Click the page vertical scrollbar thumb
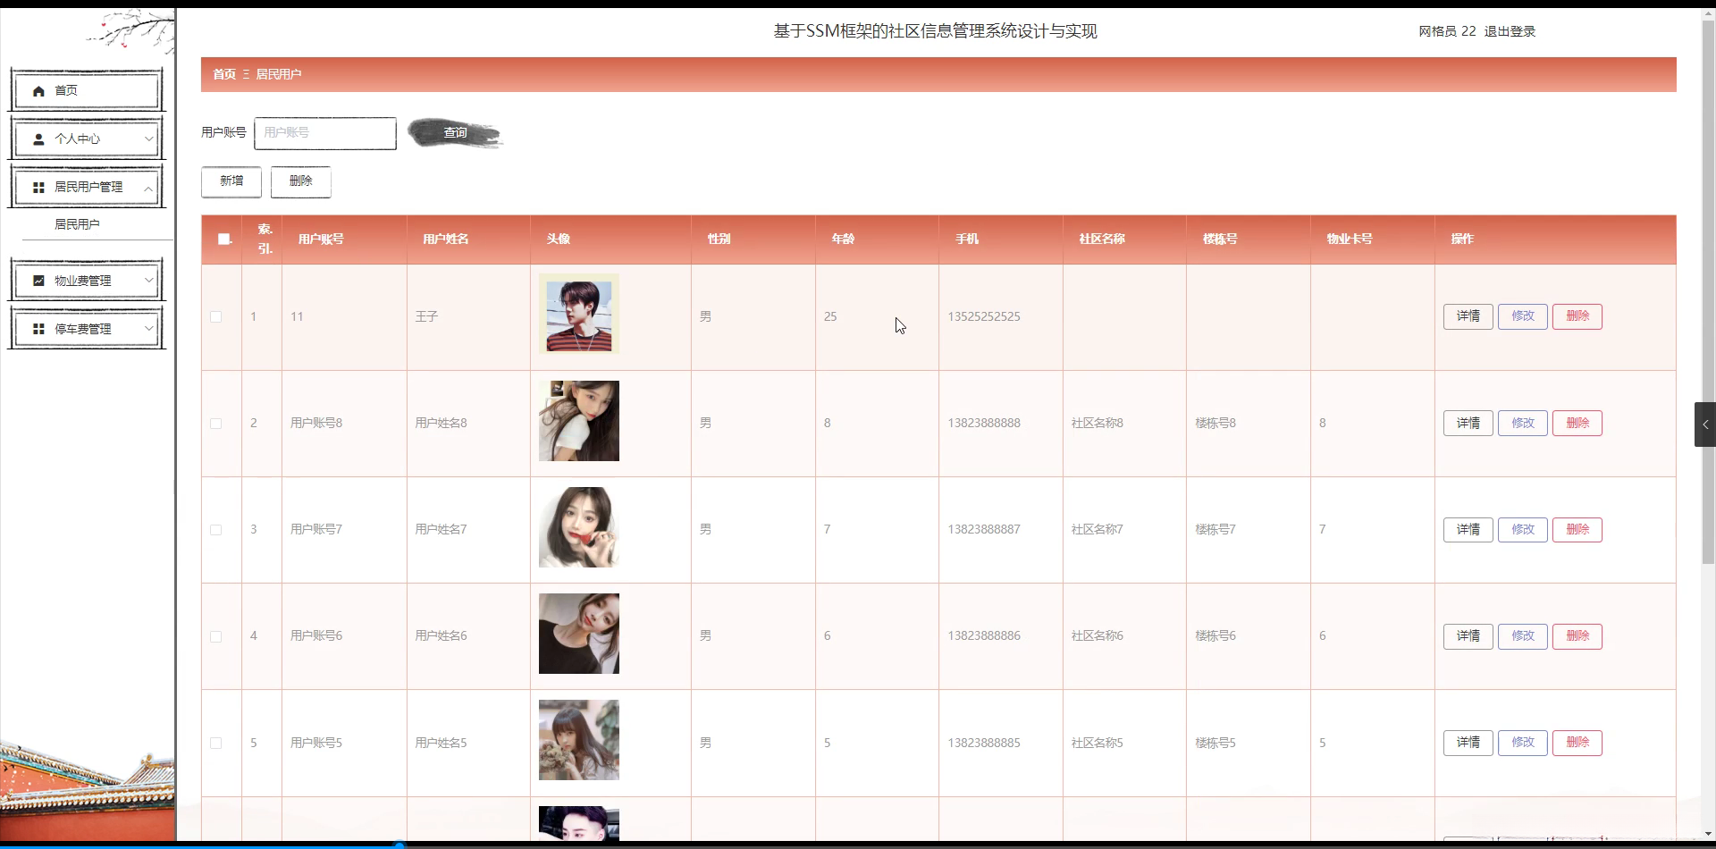This screenshot has width=1716, height=849. 1708,290
